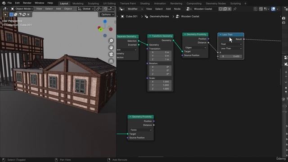Open the Less Than operation dropdown

point(231,49)
